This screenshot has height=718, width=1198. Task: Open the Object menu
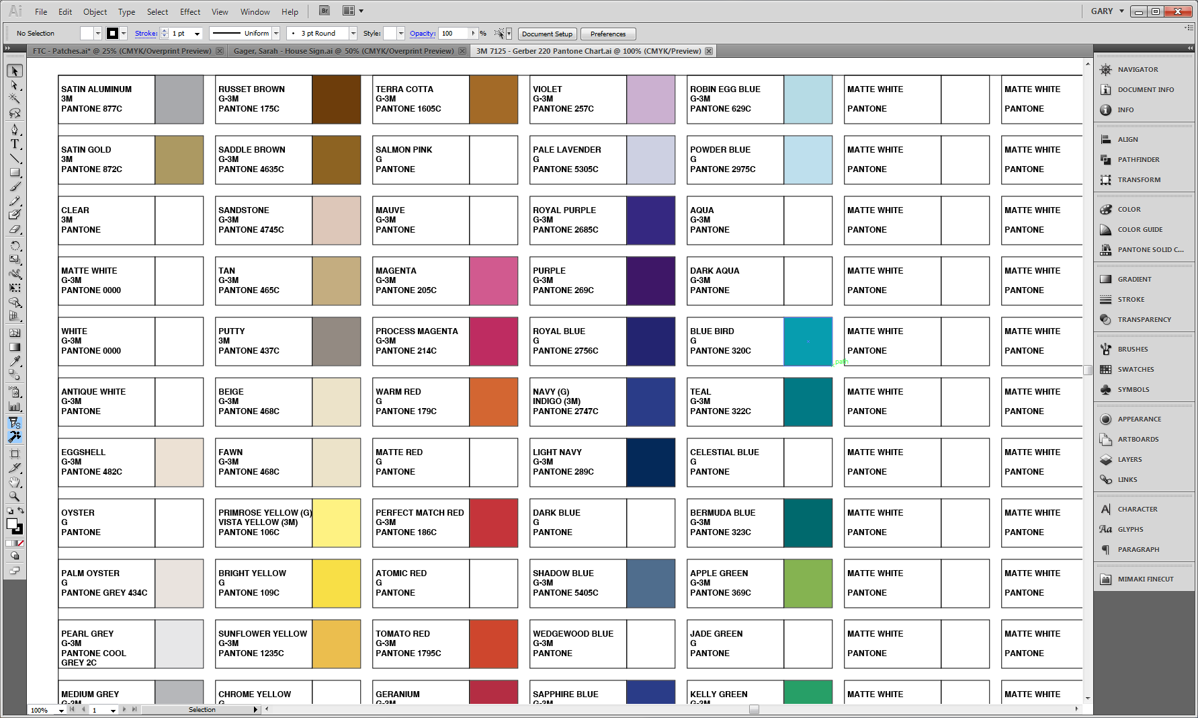(95, 11)
